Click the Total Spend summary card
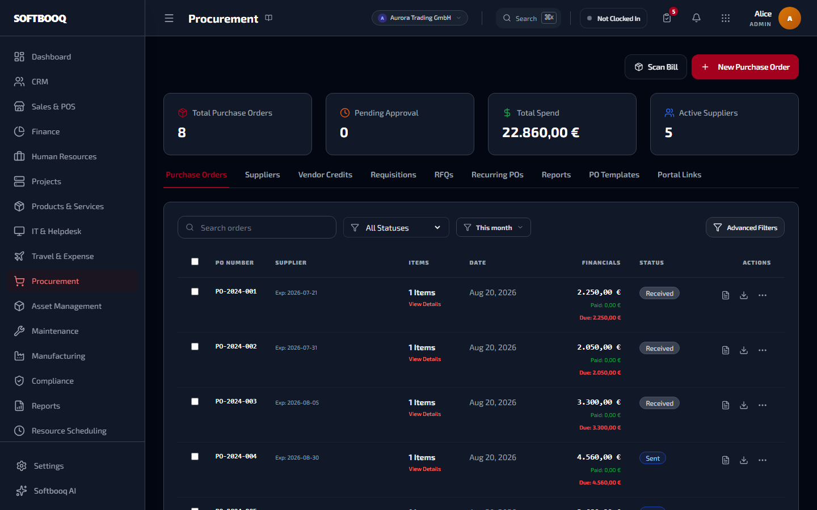Viewport: 817px width, 510px height. 562,124
